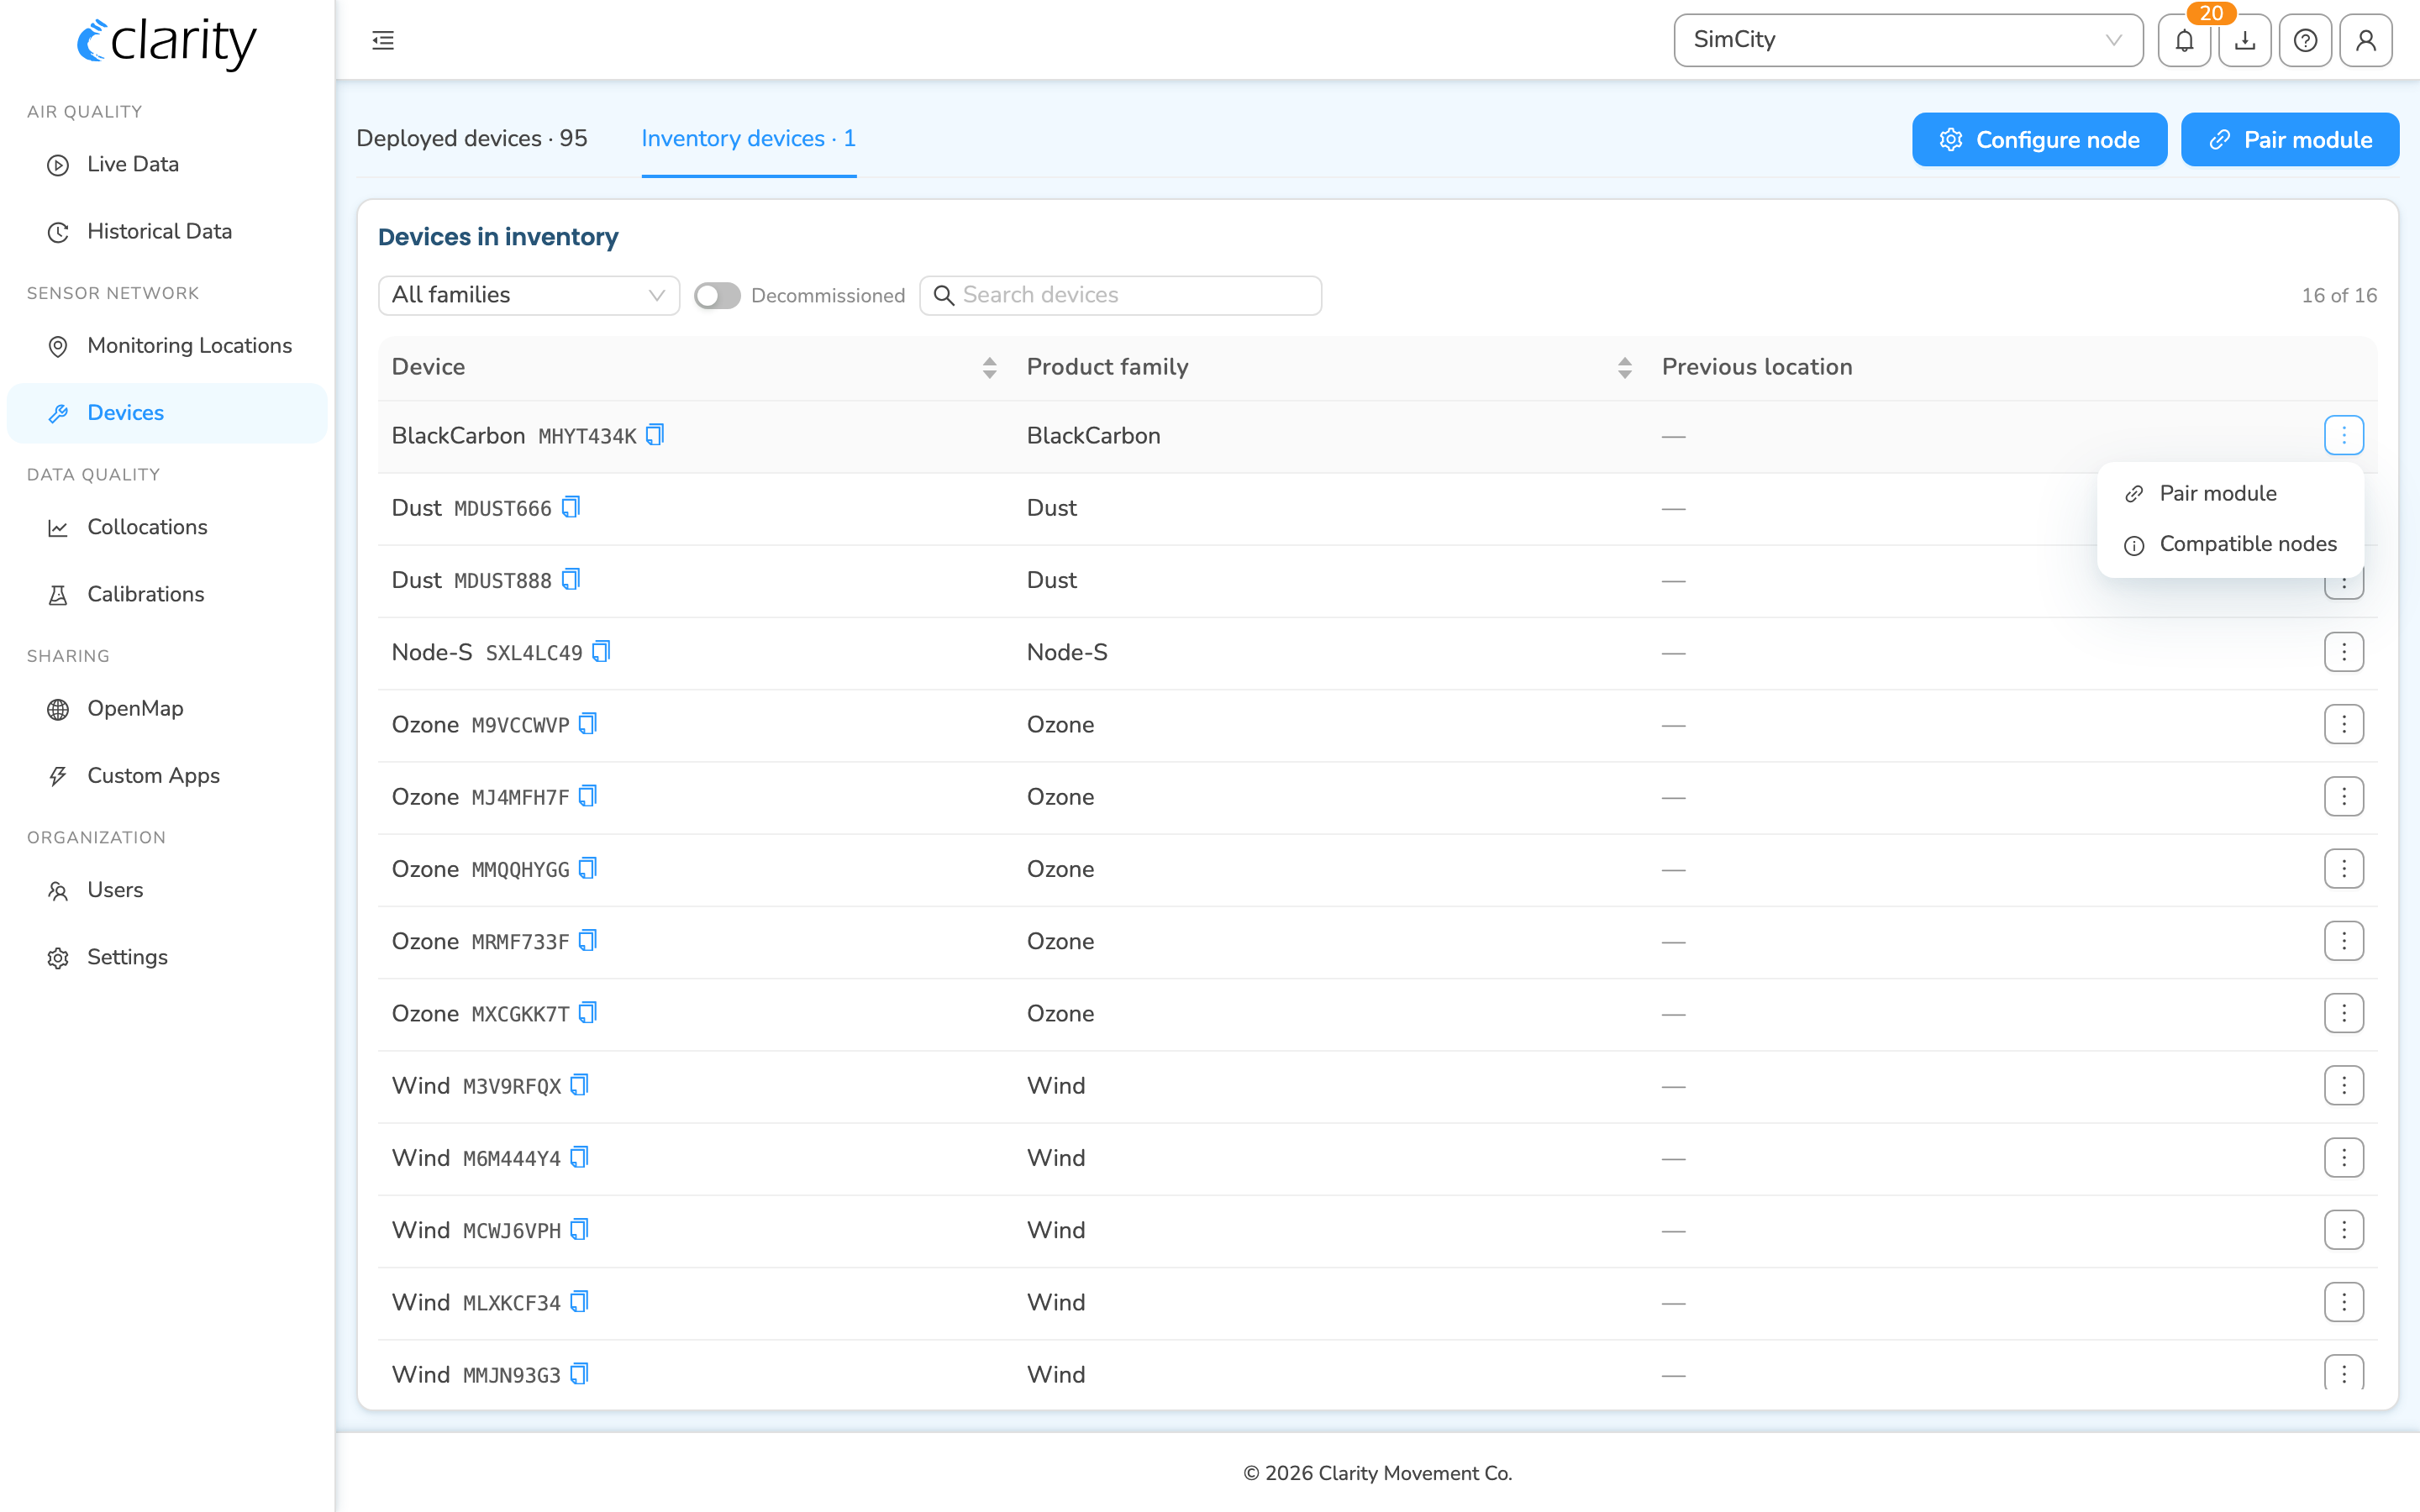Copy Ozone MJ4MFH7F device ID
Image resolution: width=2420 pixels, height=1512 pixels.
[x=588, y=796]
